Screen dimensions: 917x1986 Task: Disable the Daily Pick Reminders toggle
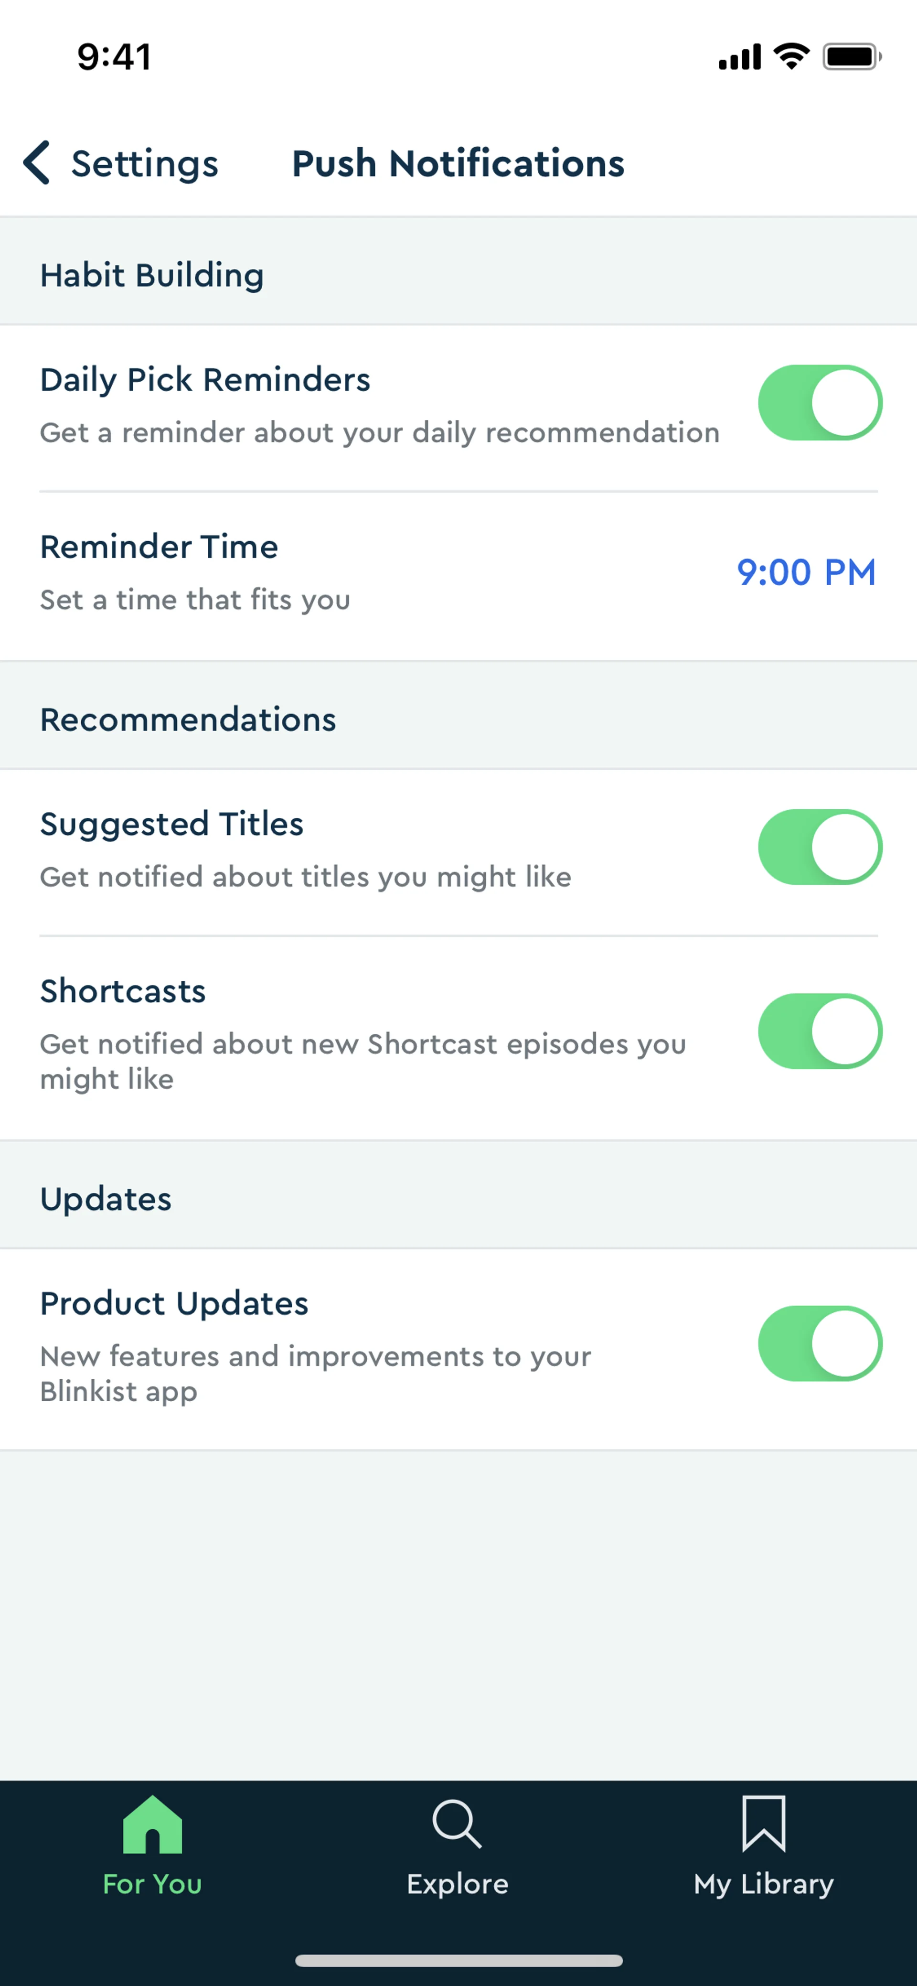pyautogui.click(x=820, y=402)
